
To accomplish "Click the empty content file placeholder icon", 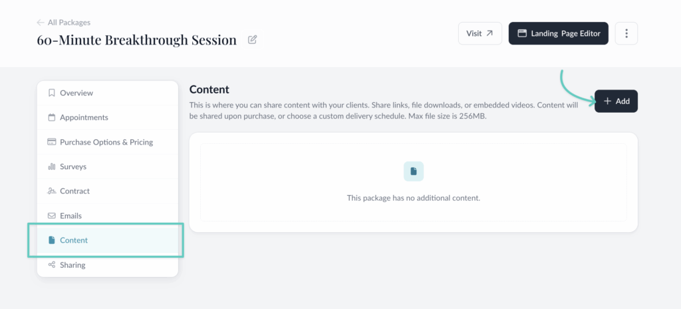I will tap(414, 172).
